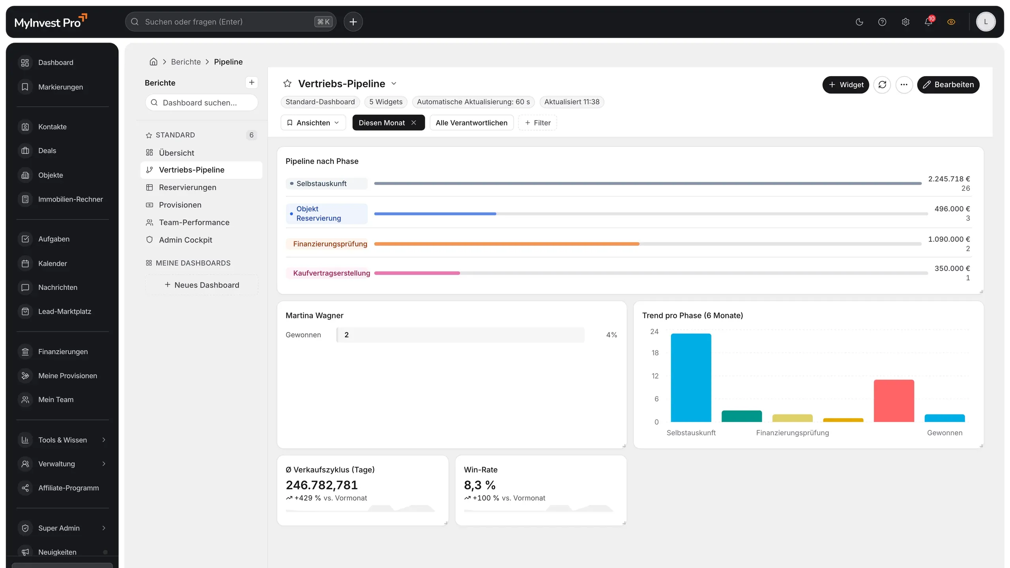Click the MyInvest Pro logo
The height and width of the screenshot is (568, 1010).
(x=50, y=22)
